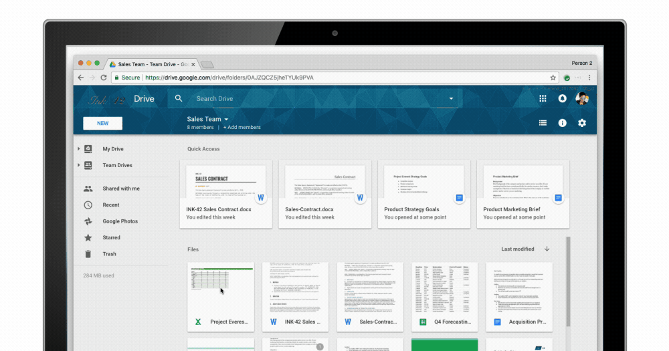Click the NEW button
The image size is (669, 351).
(102, 123)
